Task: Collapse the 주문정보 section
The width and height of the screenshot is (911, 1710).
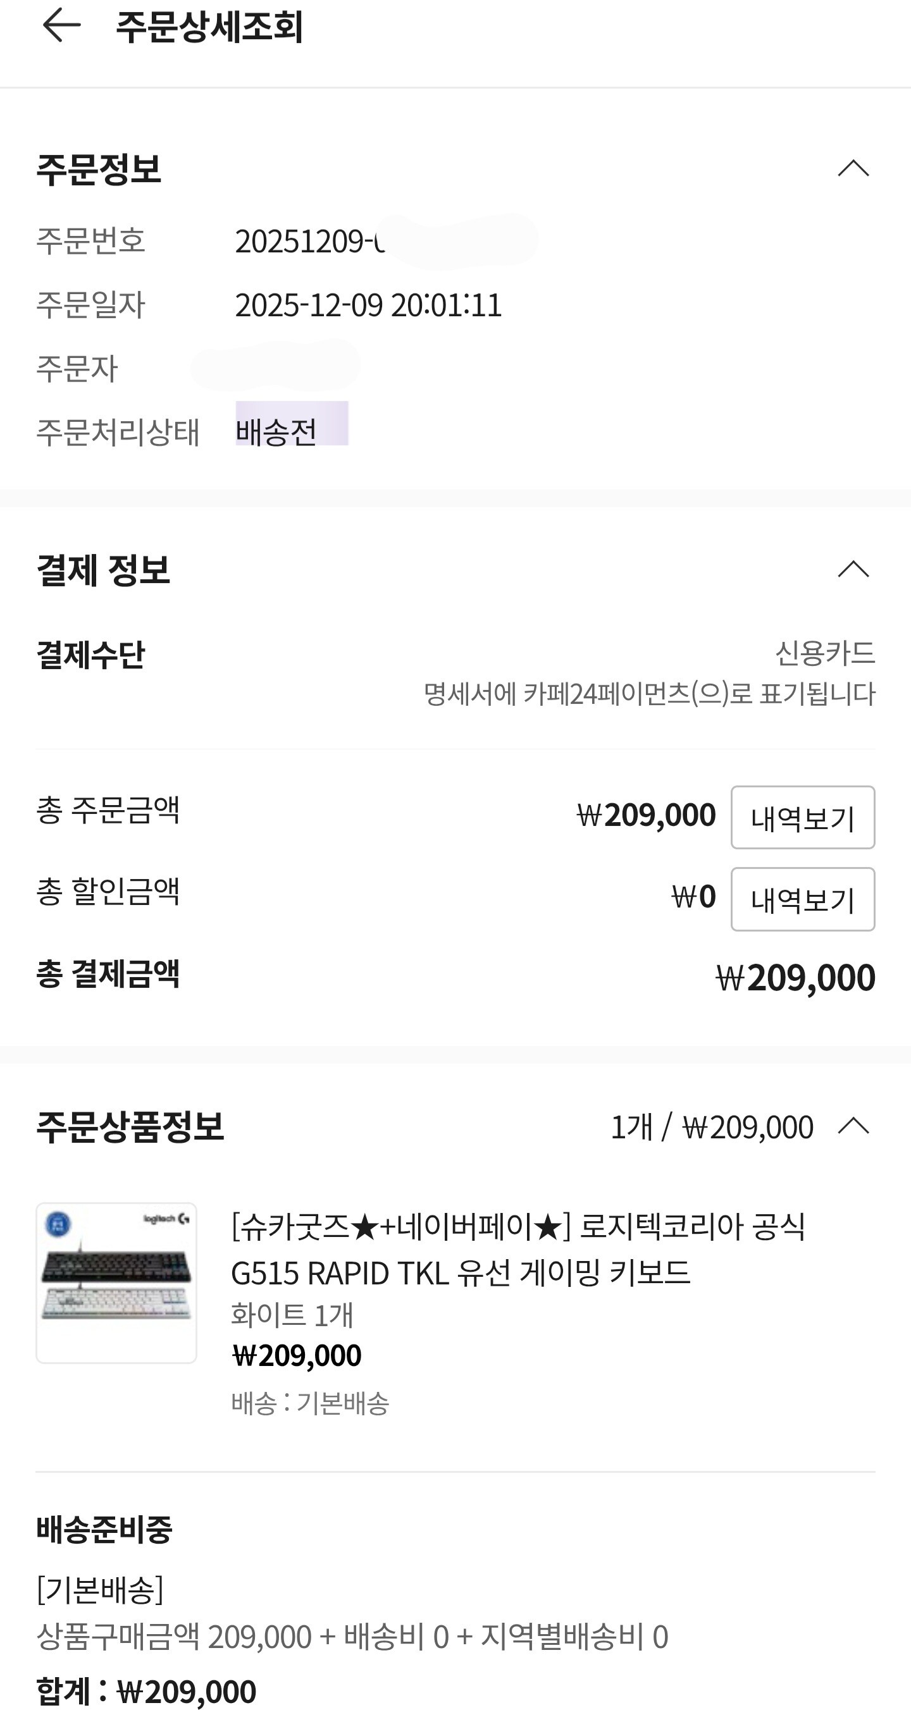Action: tap(853, 168)
